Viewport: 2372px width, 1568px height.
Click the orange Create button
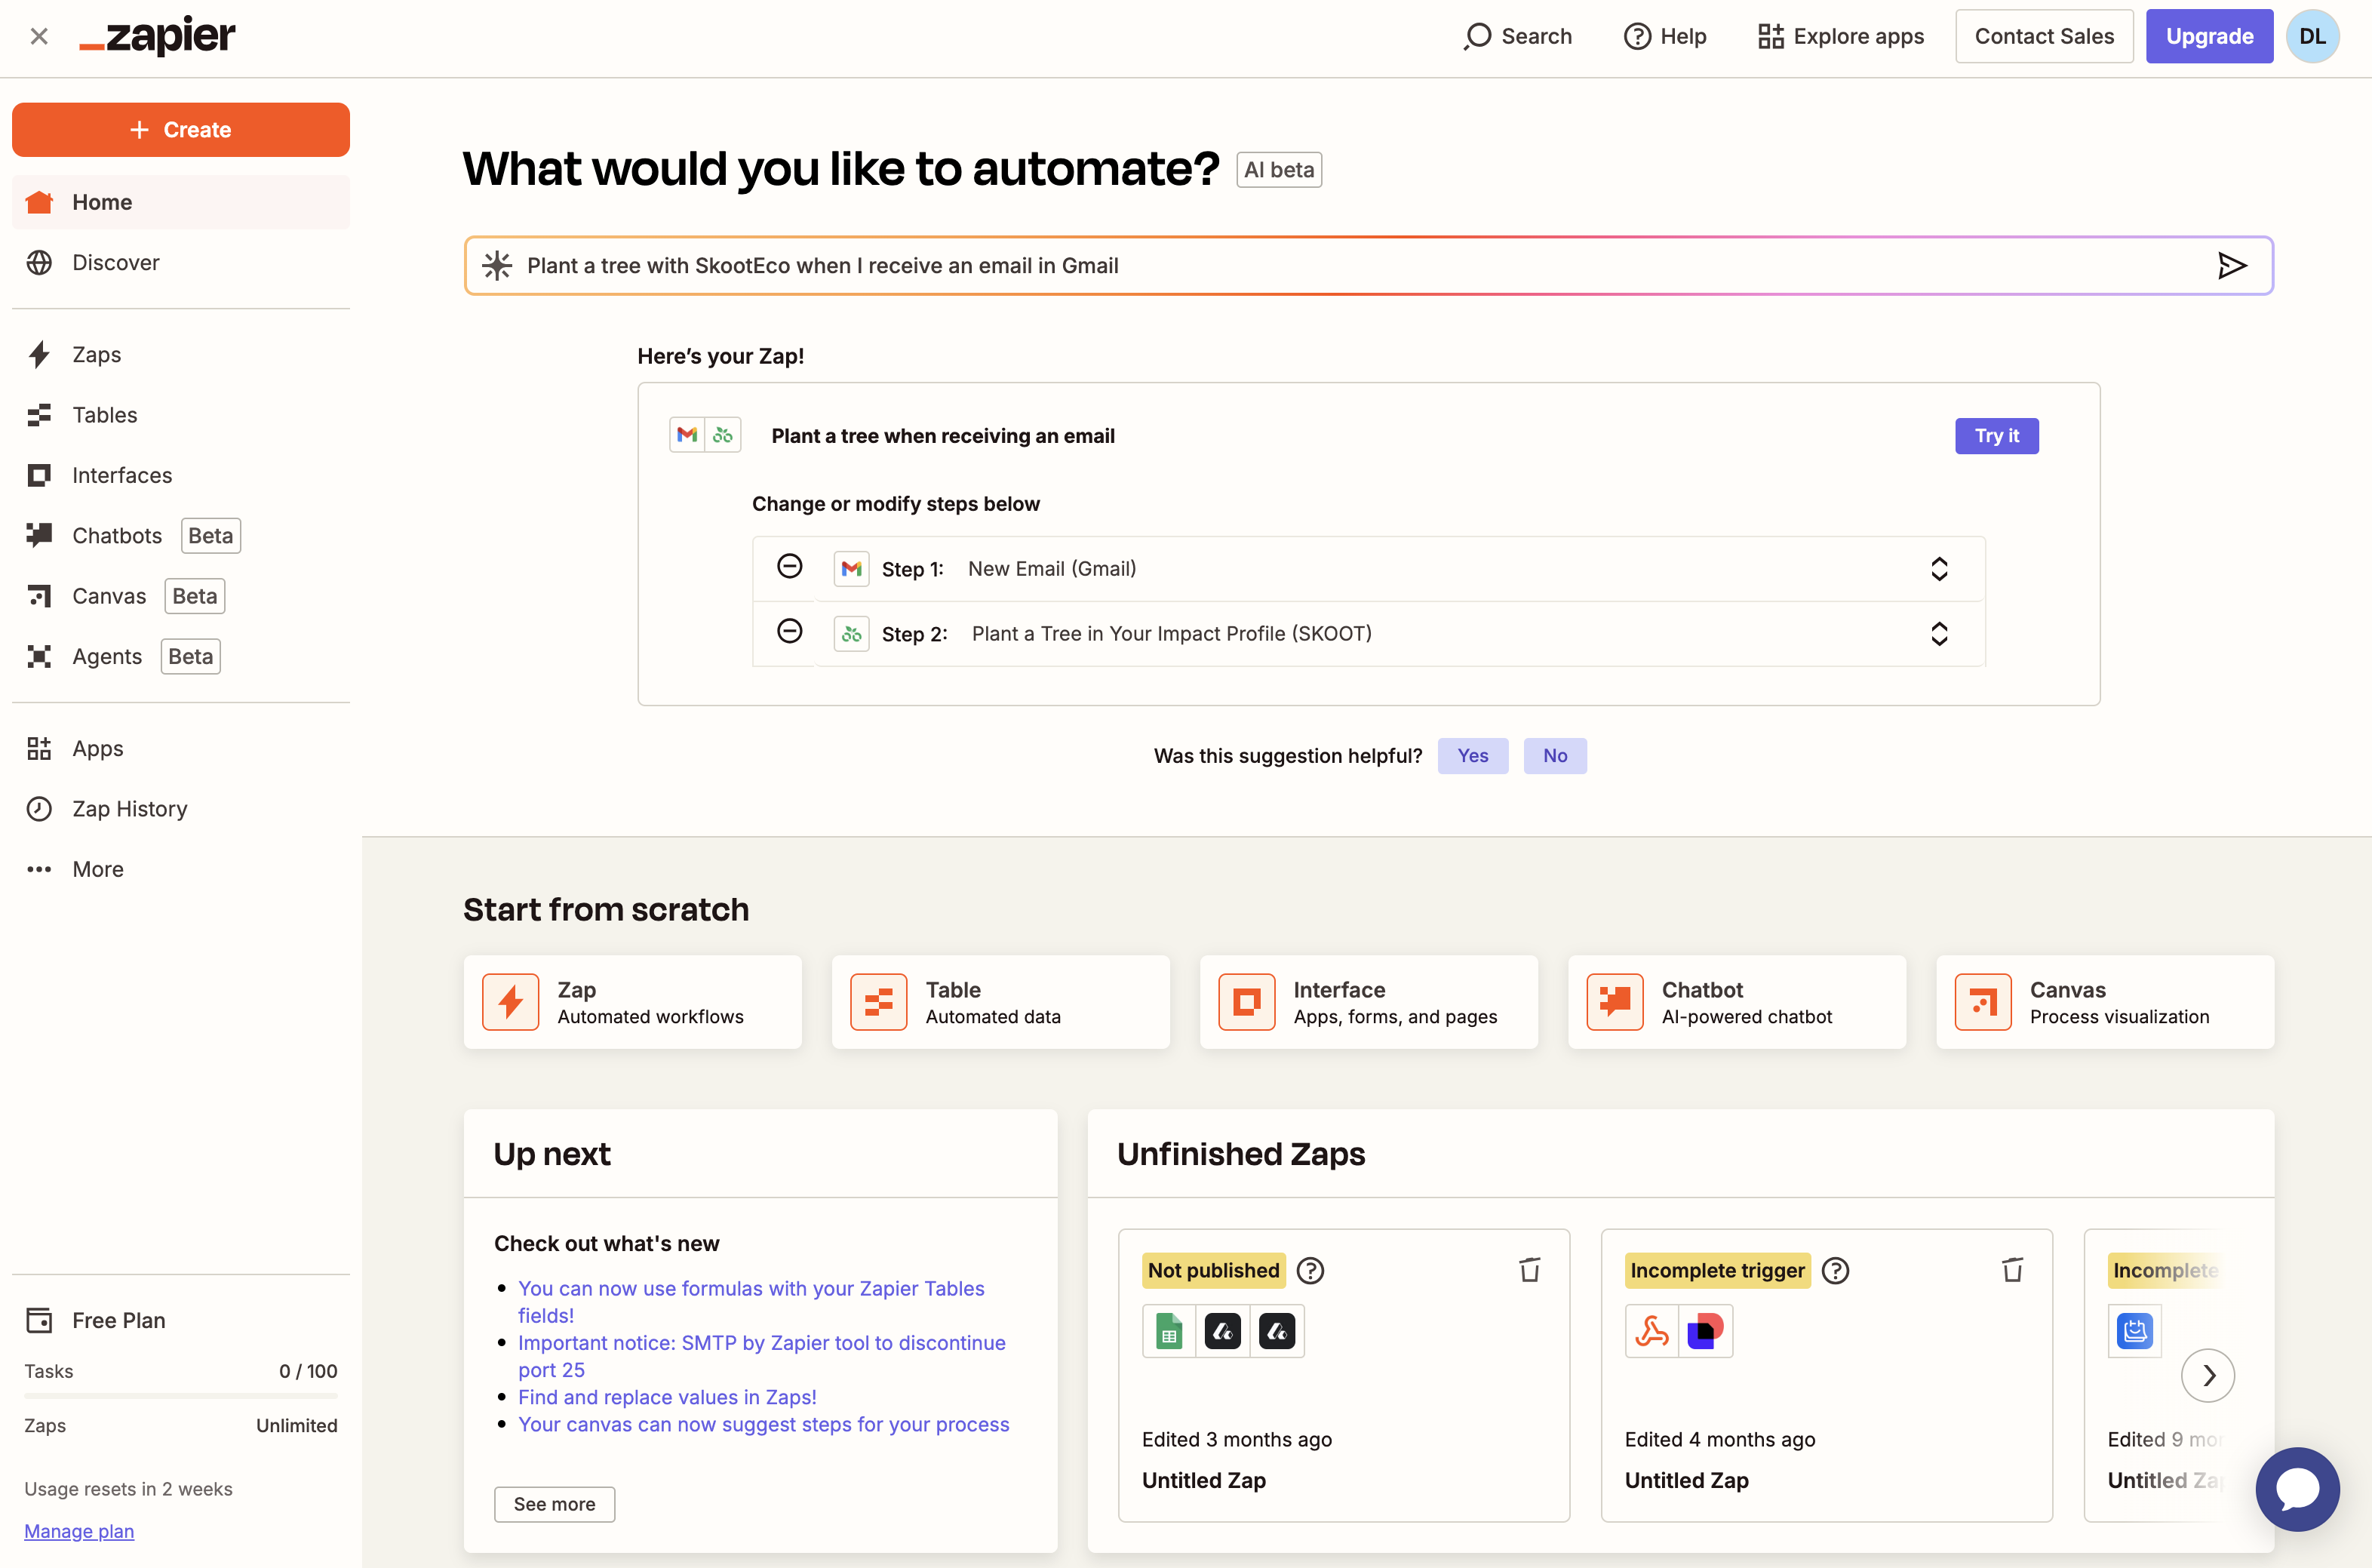point(181,130)
